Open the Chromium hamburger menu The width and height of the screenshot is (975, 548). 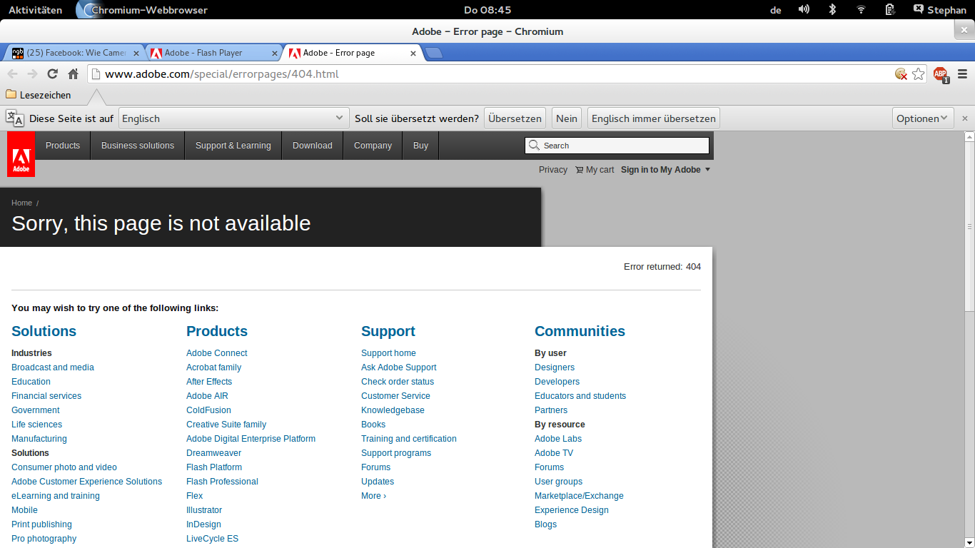(962, 74)
